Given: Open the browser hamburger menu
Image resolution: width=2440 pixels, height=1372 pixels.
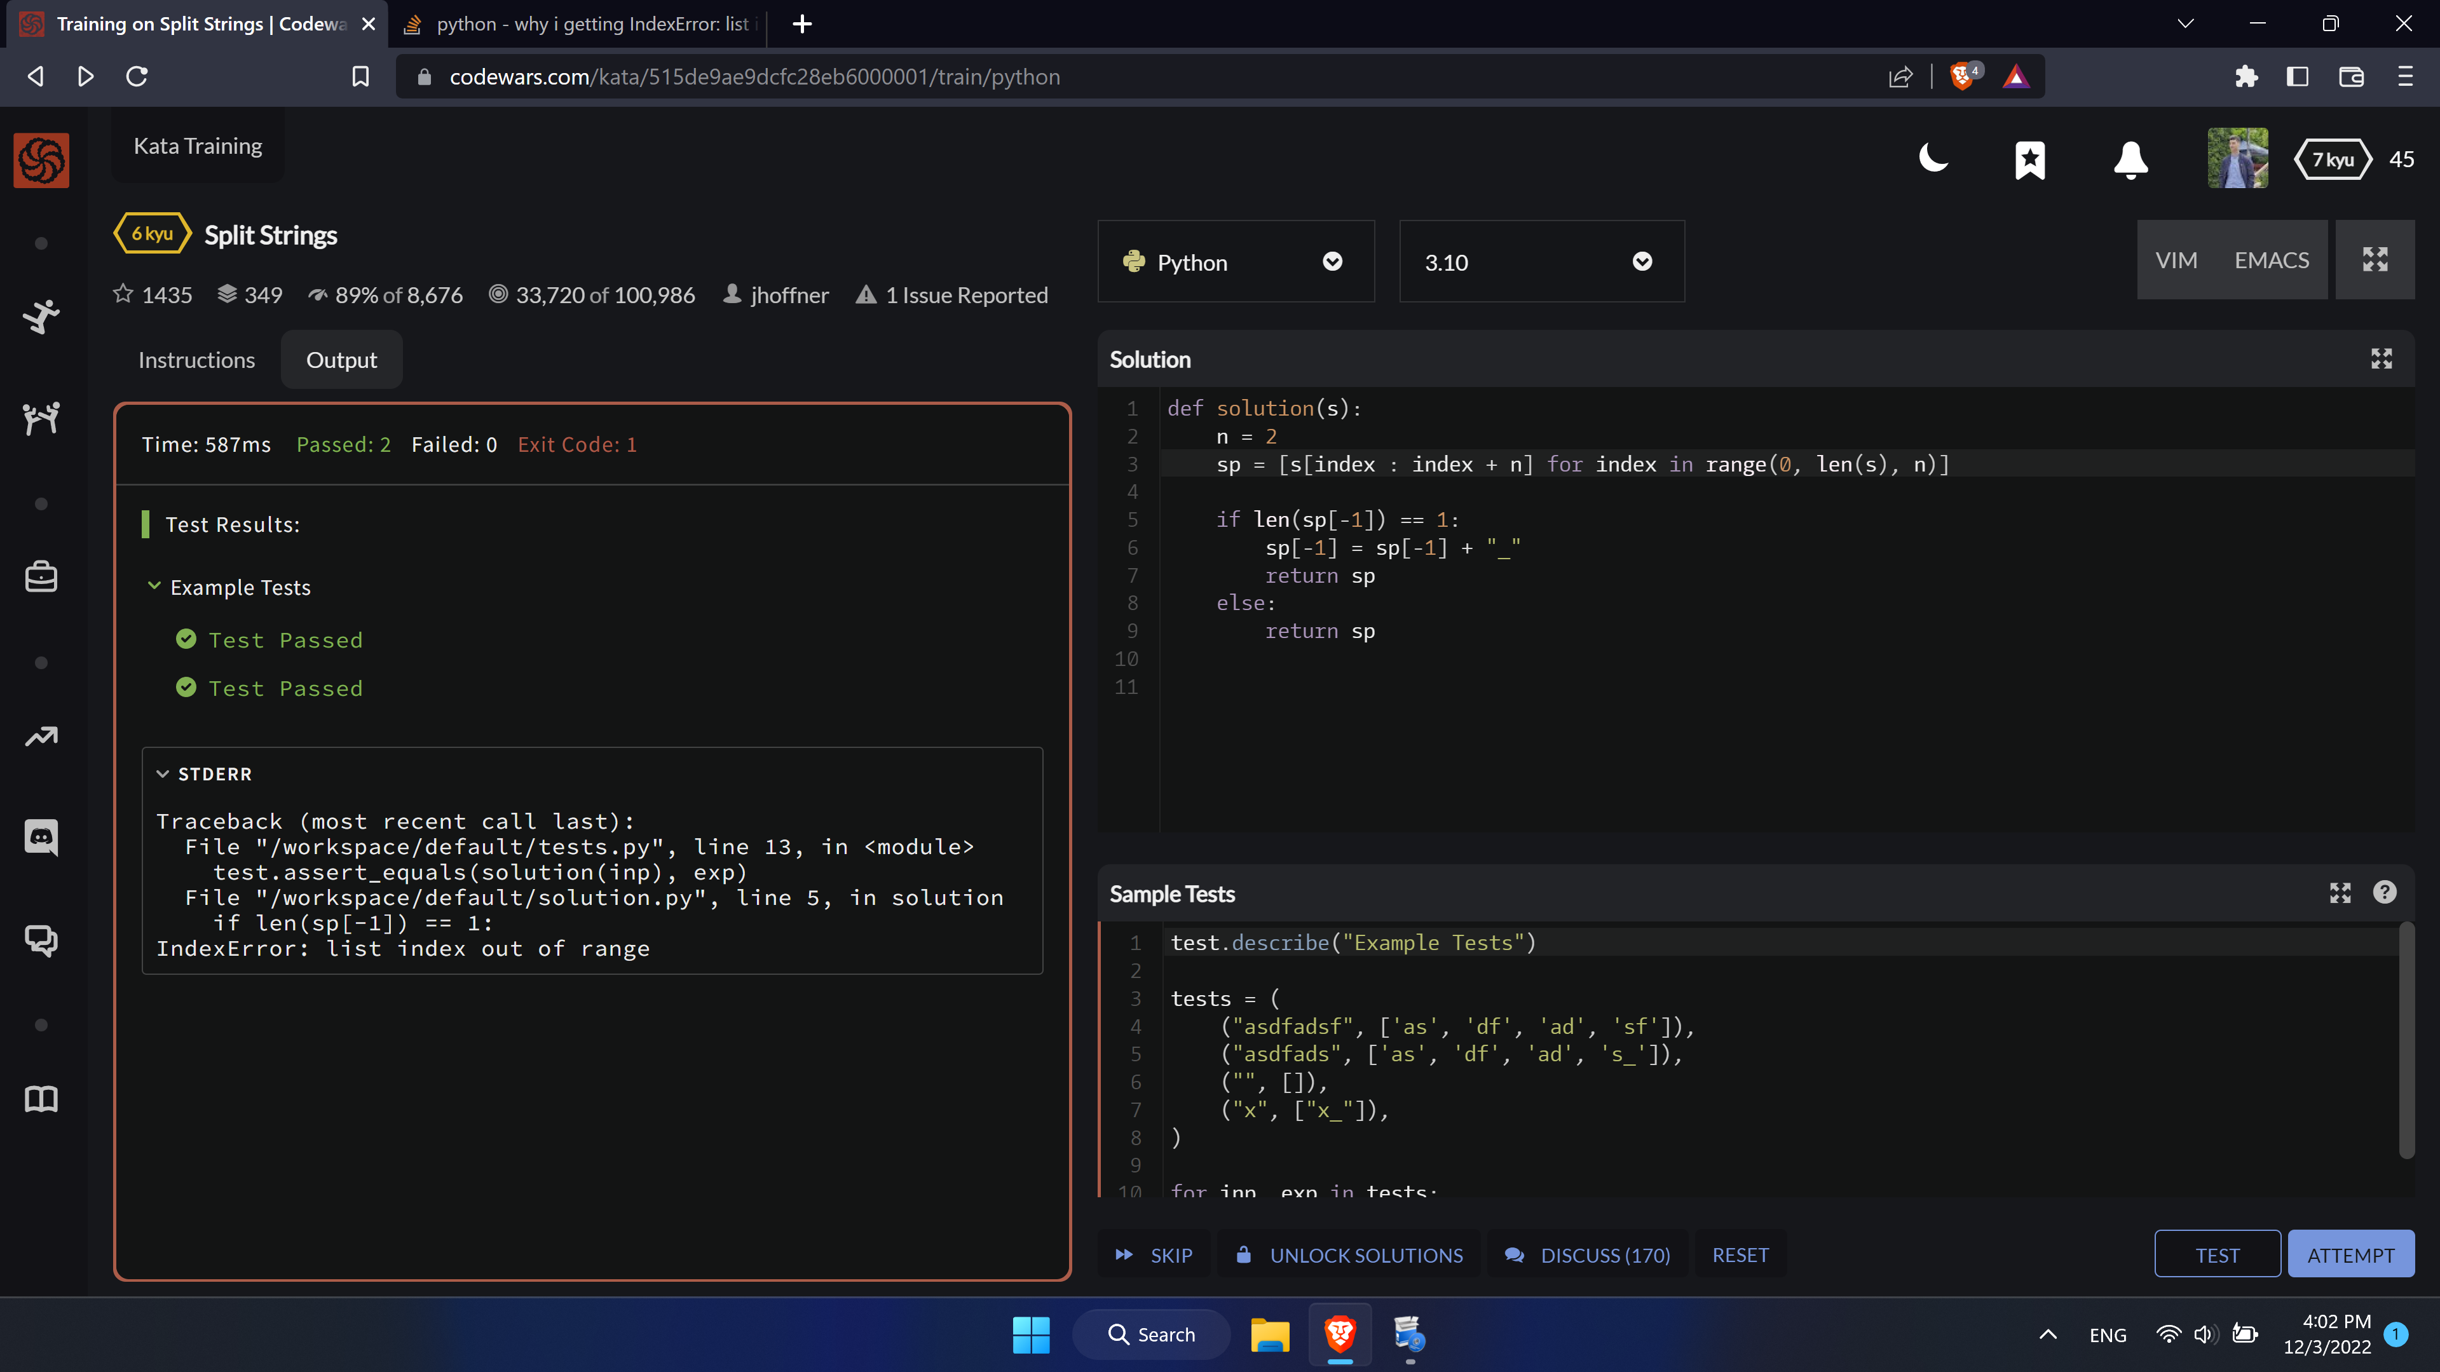Looking at the screenshot, I should click(x=2405, y=77).
